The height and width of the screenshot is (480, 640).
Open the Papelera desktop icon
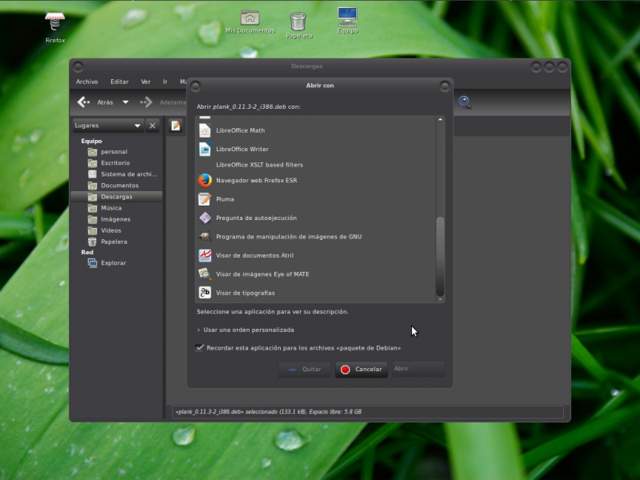point(298,22)
